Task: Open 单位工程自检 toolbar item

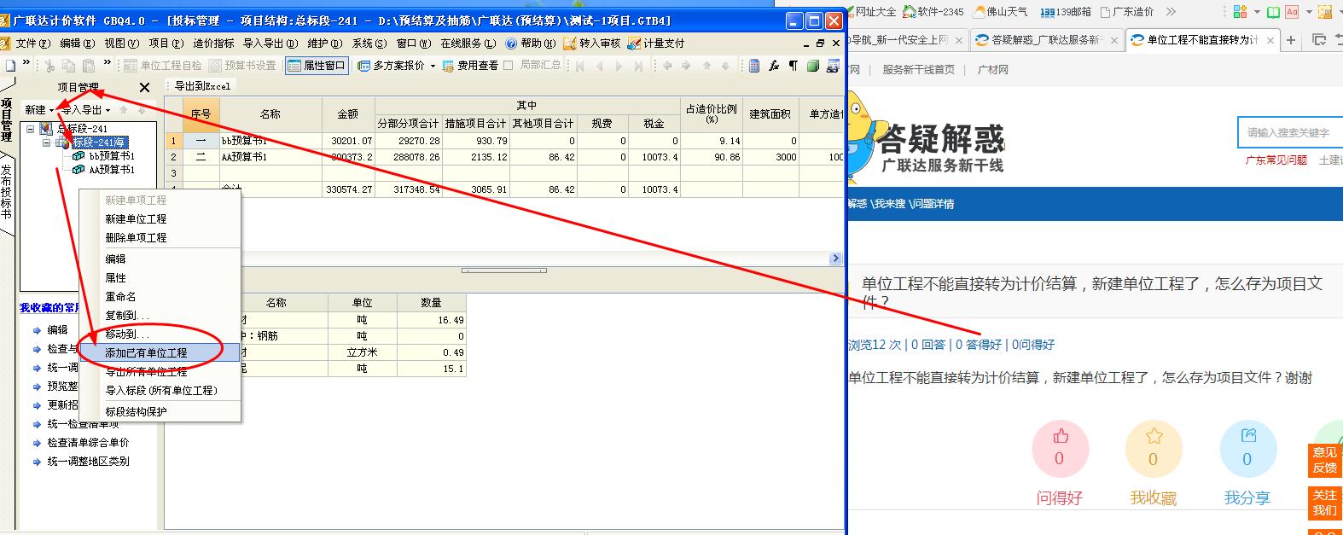Action: point(162,66)
